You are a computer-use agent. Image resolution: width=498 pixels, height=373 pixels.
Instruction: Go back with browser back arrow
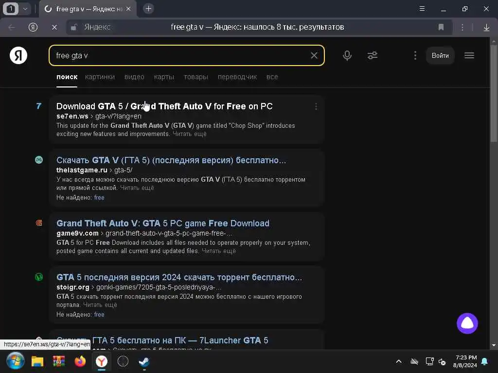tap(12, 27)
